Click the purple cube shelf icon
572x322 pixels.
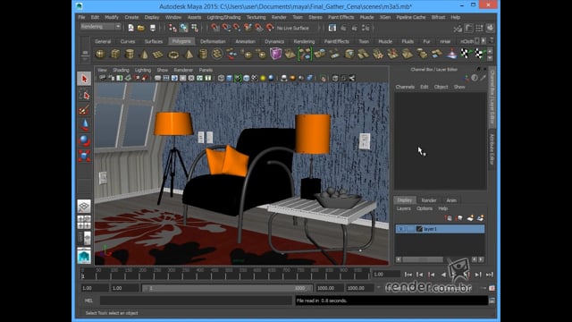click(275, 54)
